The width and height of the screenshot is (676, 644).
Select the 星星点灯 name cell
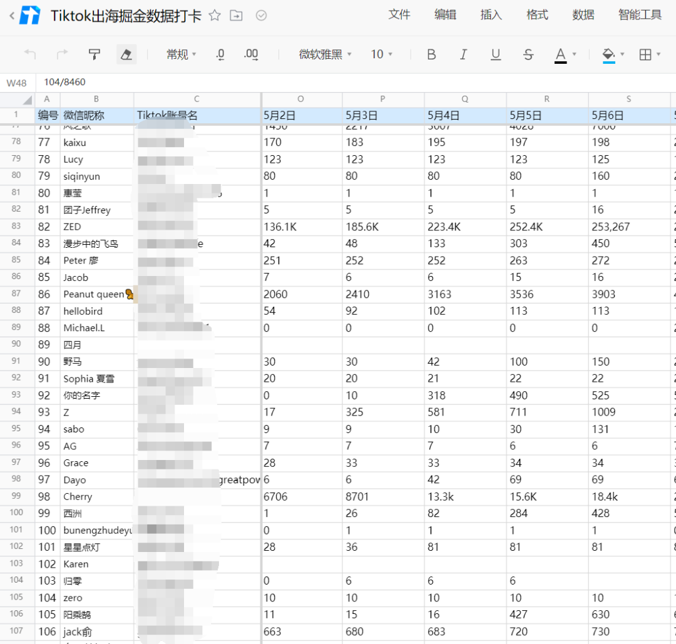96,548
